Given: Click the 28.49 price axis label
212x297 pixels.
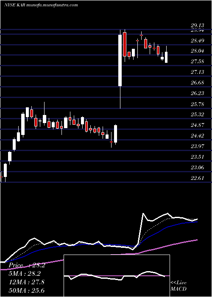Looking at the screenshot, I should [197, 41].
